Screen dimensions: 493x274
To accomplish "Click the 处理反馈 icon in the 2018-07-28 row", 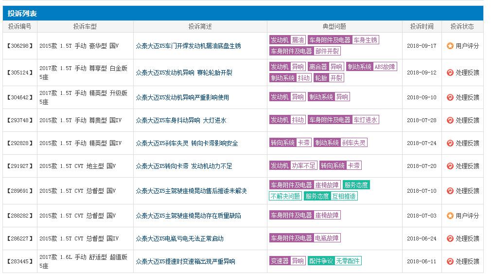I will pos(450,120).
